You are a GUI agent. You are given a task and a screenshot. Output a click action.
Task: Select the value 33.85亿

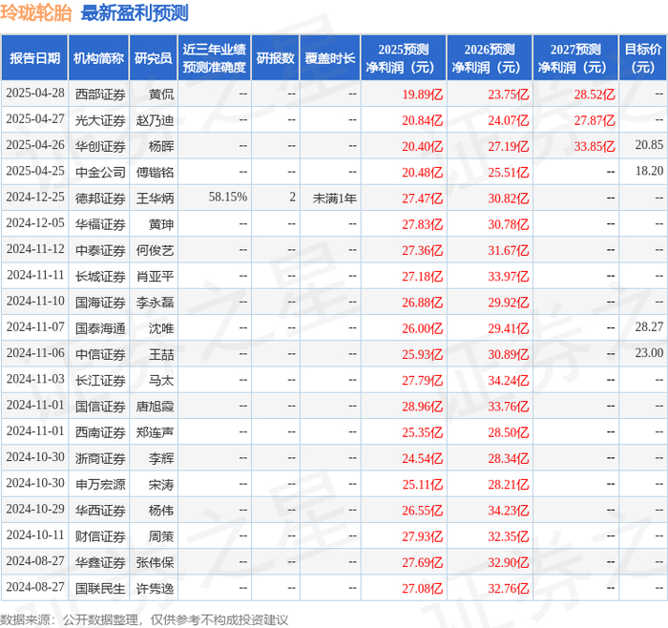coord(595,147)
